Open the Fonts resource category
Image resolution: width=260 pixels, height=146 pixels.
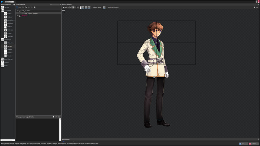(4, 66)
